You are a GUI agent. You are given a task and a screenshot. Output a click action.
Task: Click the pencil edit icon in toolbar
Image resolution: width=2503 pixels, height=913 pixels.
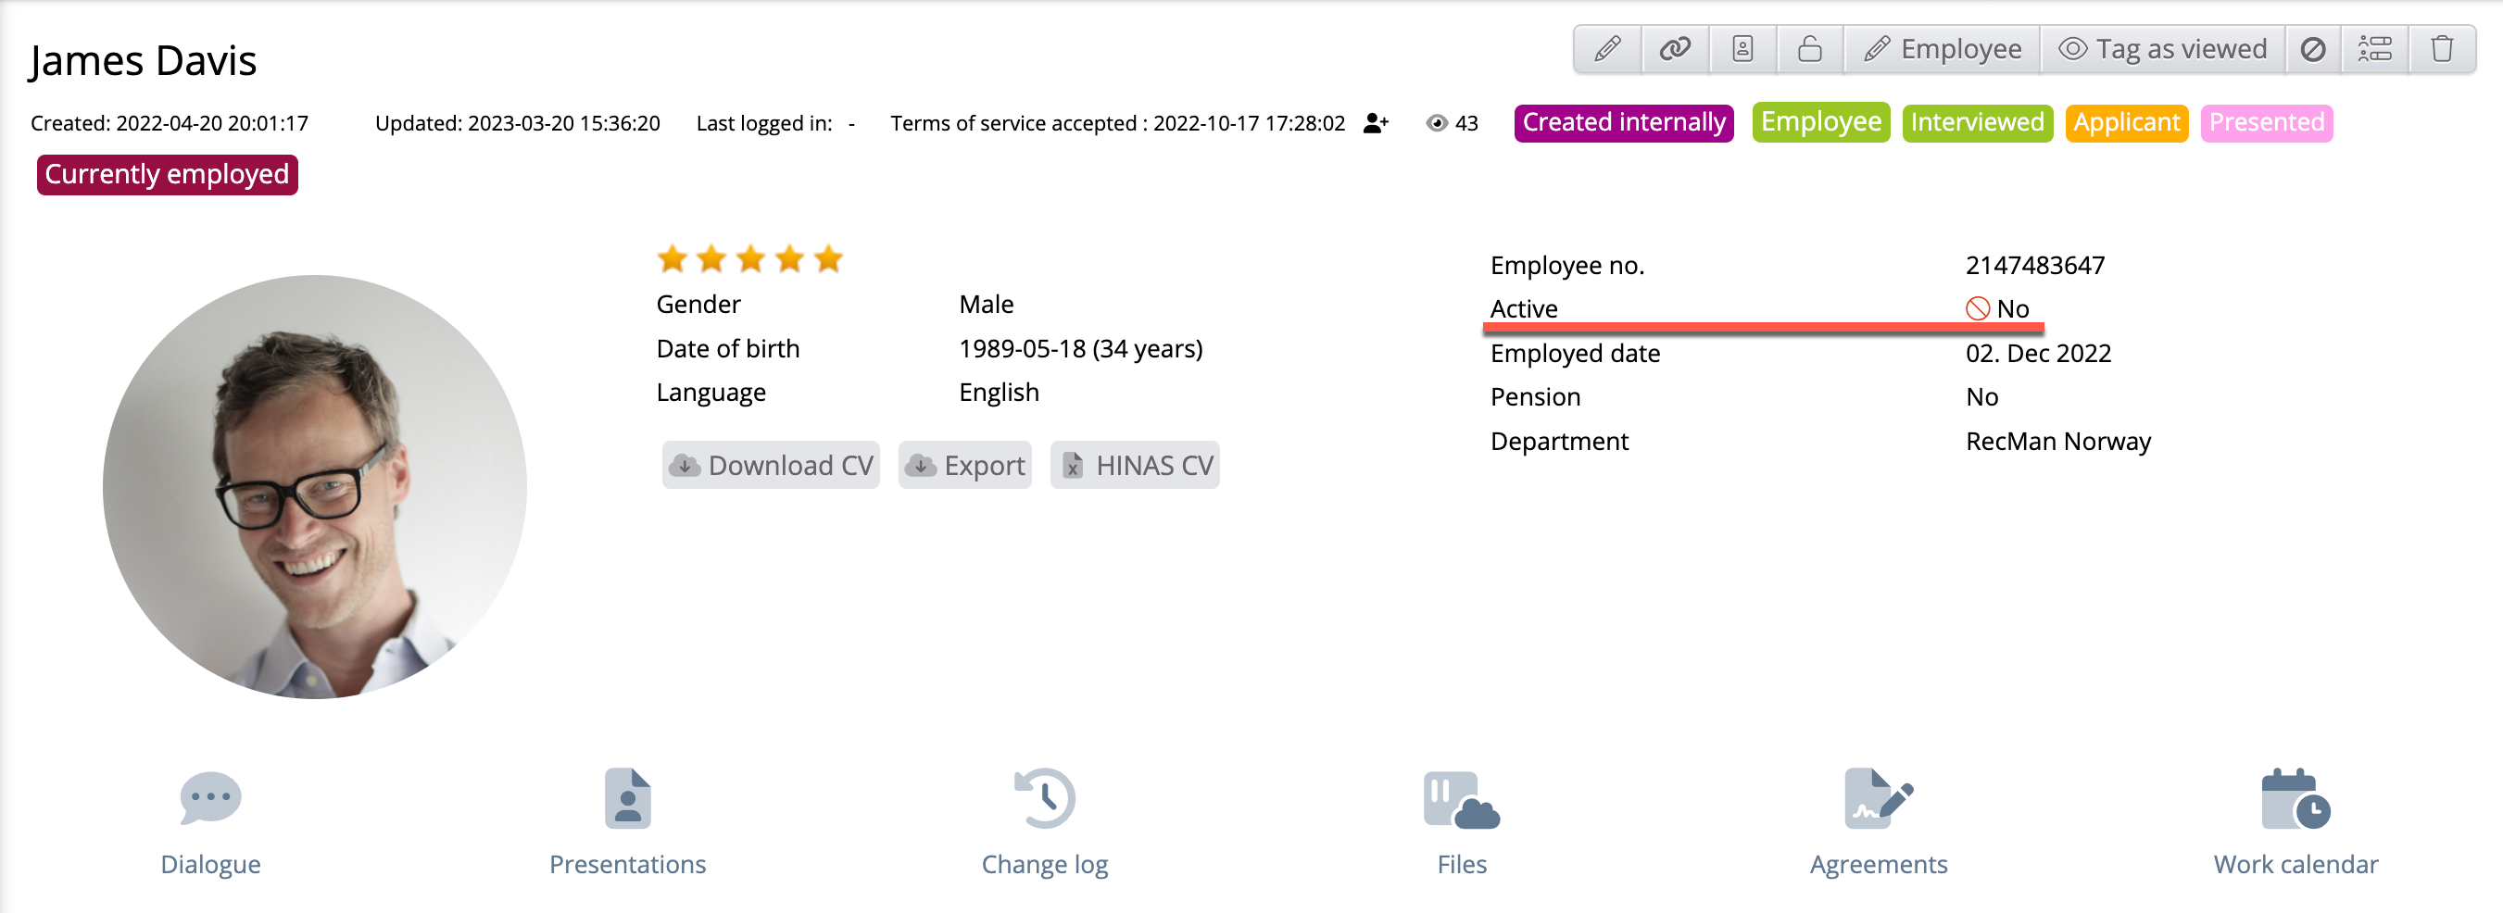[1607, 48]
